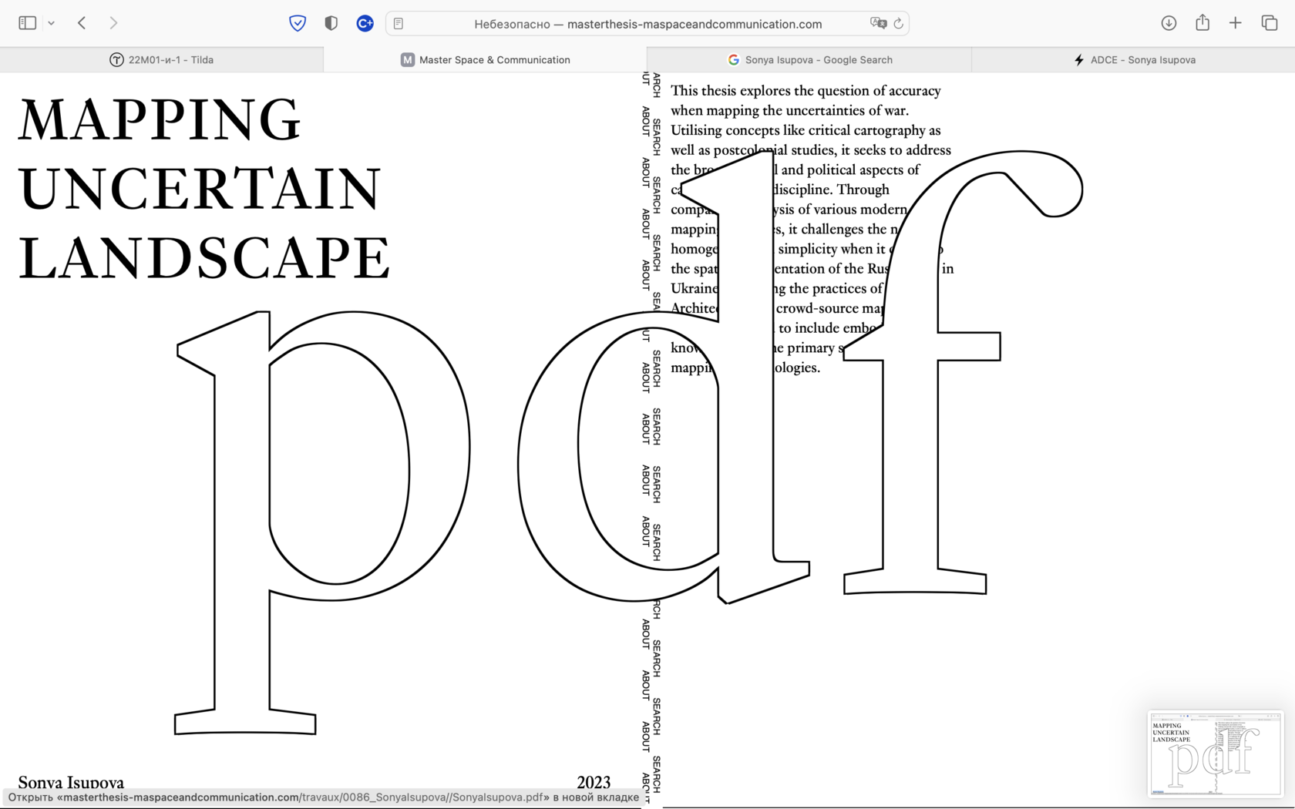The image size is (1295, 809).
Task: Select the Master Space & Communication tab
Action: point(486,59)
